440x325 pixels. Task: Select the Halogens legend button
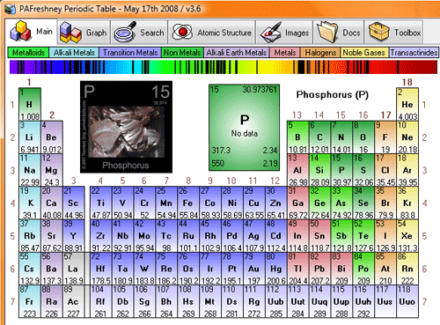(x=320, y=53)
